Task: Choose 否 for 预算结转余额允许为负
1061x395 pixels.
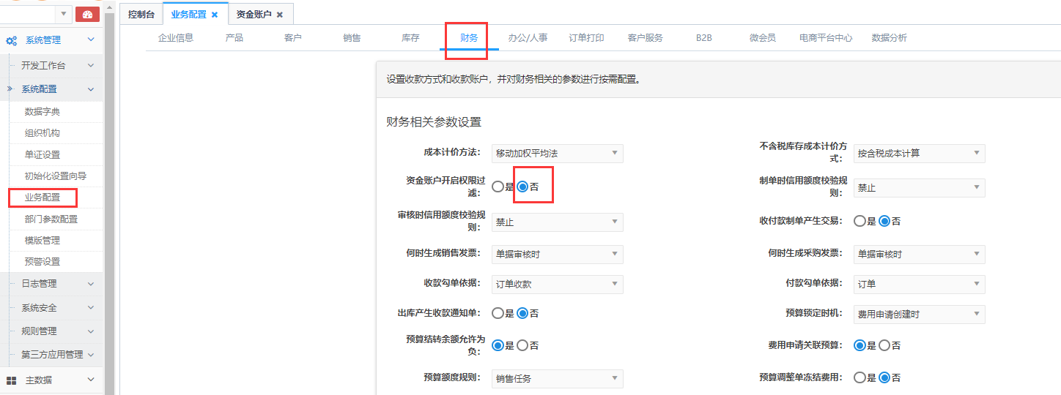Action: [522, 345]
